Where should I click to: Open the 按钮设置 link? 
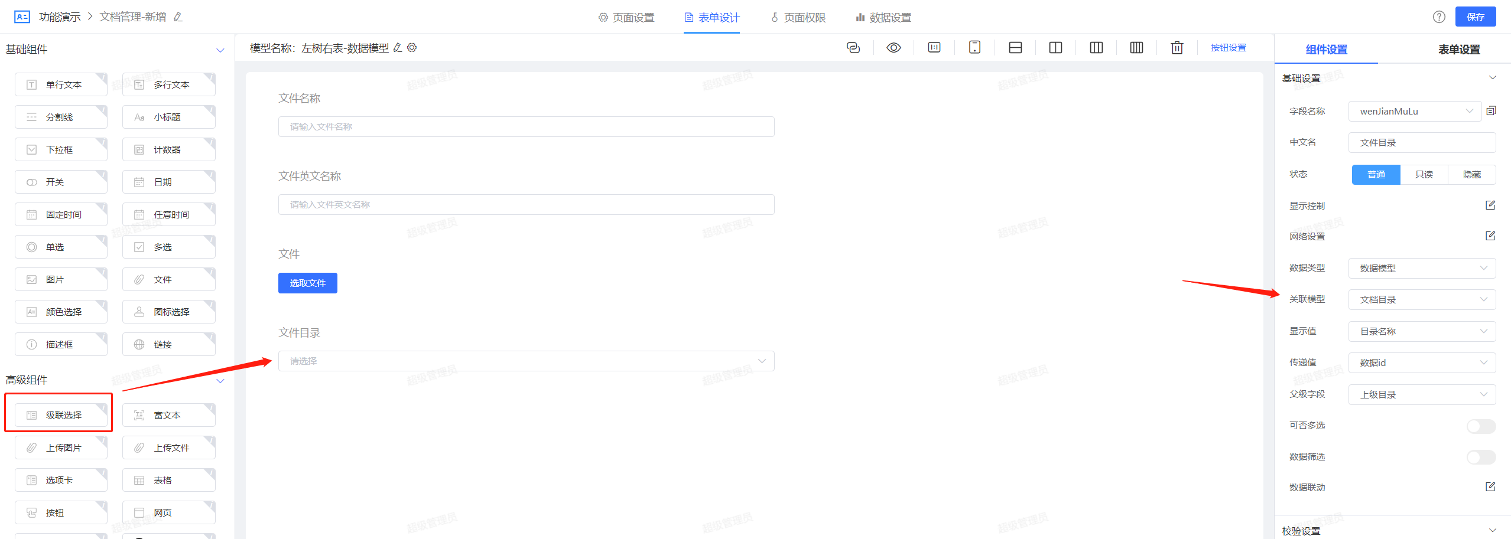(x=1228, y=48)
